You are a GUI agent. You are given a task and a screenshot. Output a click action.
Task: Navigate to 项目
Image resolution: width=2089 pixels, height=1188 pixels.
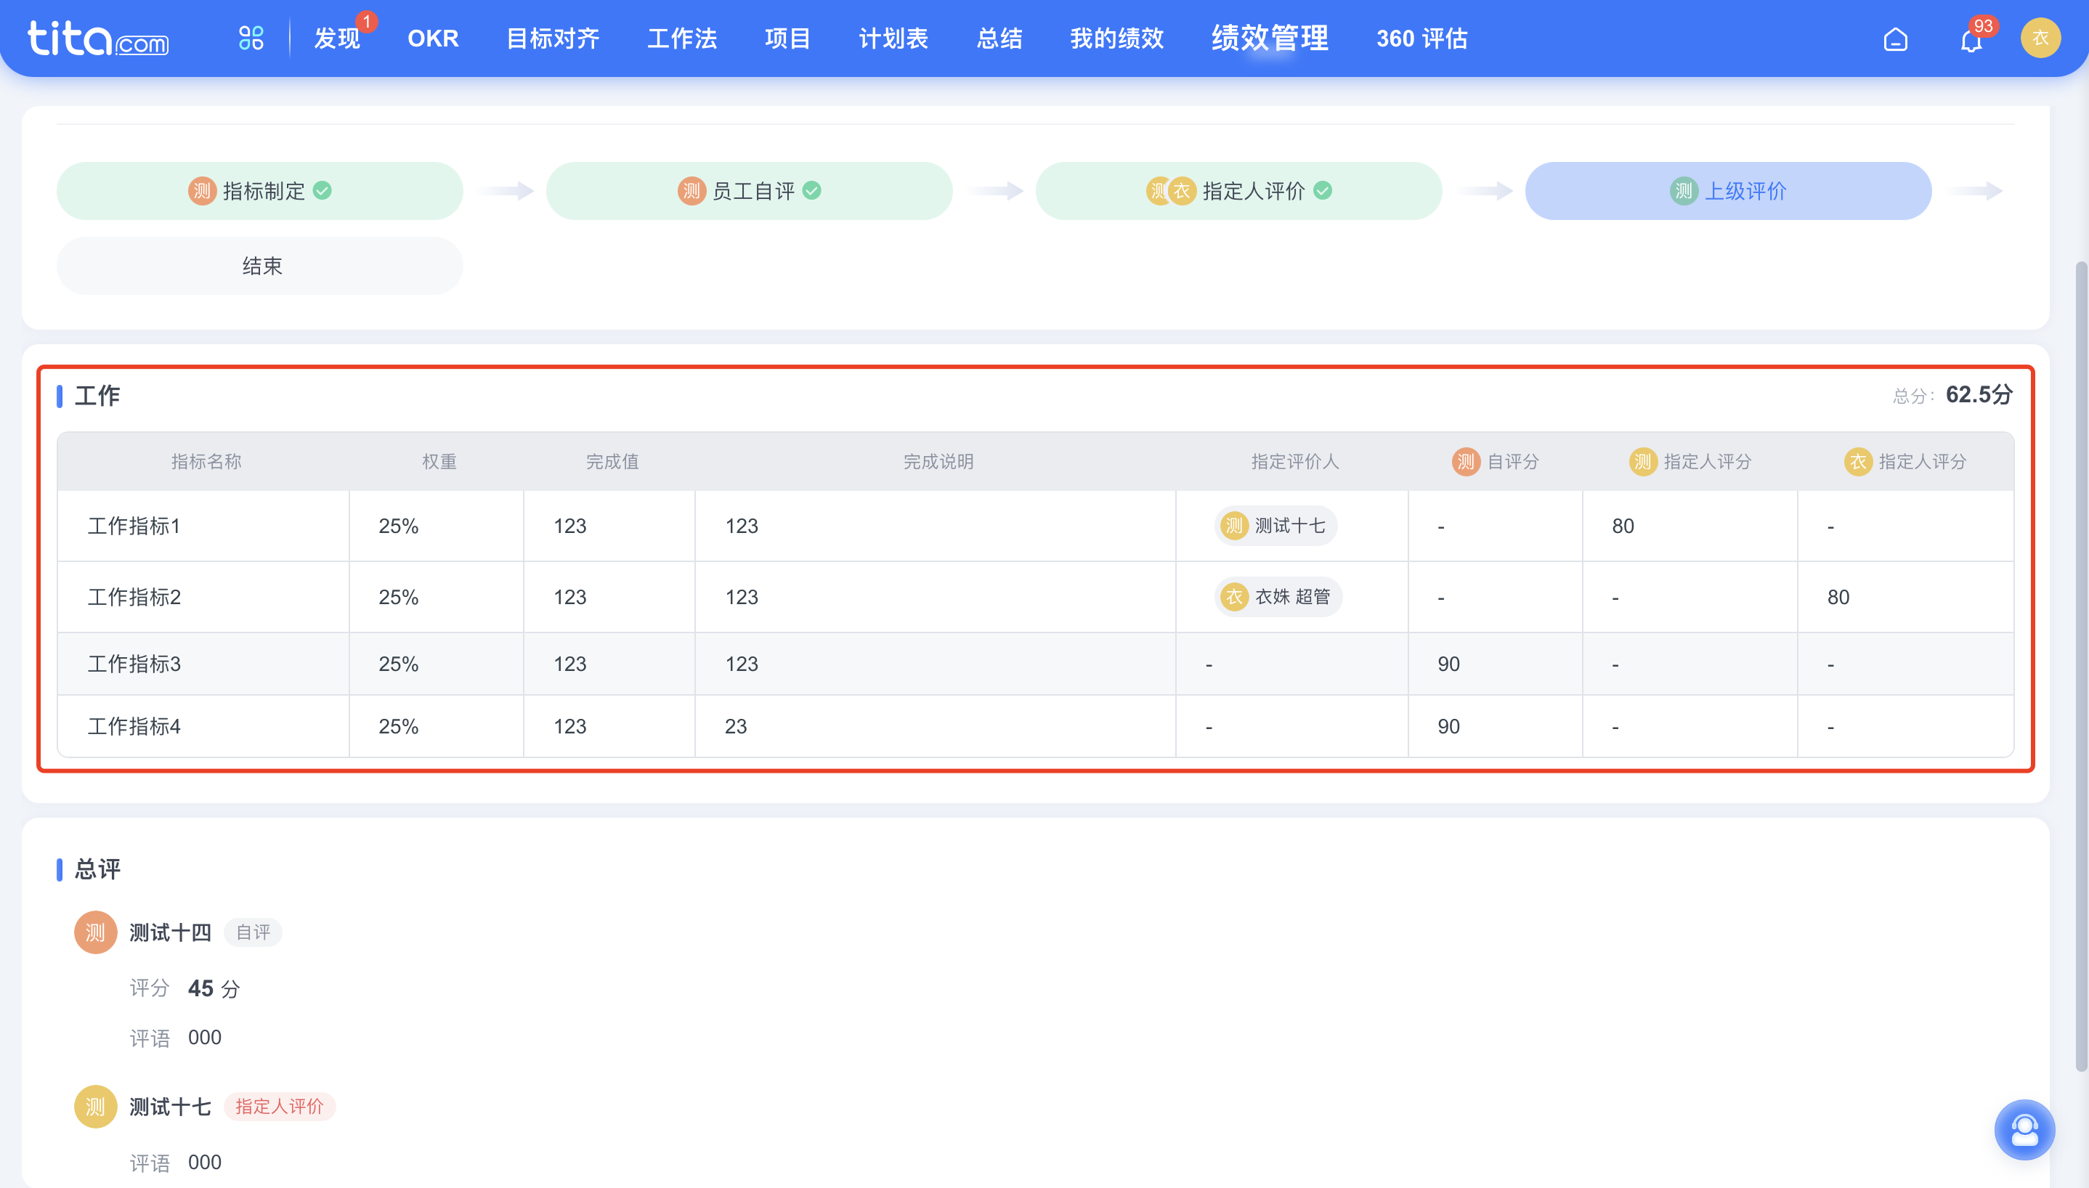pyautogui.click(x=787, y=38)
